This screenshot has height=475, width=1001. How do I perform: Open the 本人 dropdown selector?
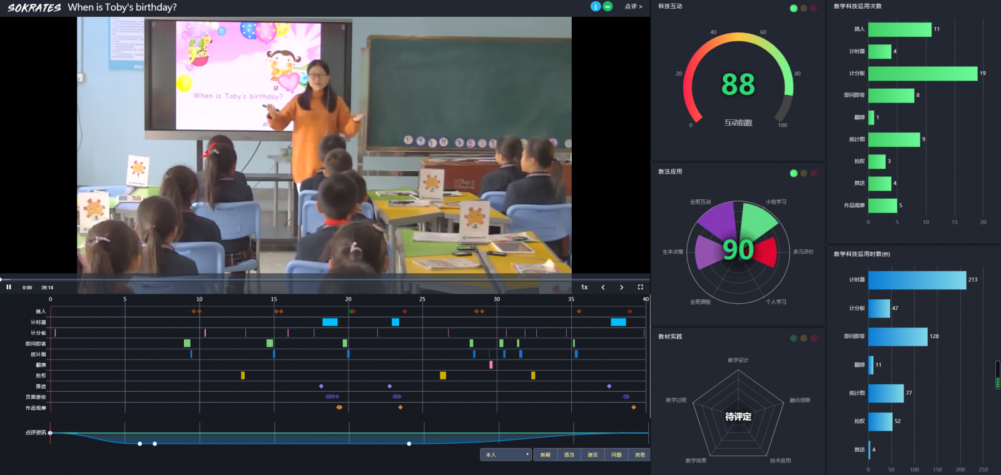coord(506,455)
